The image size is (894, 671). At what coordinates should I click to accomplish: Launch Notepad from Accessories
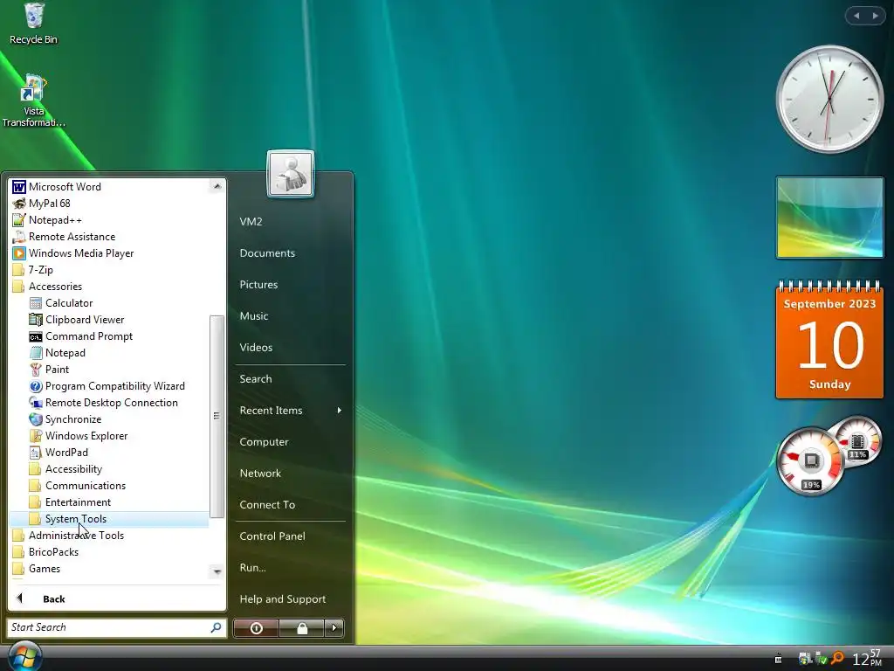[58, 353]
